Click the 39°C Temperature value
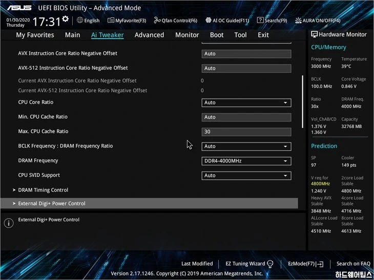The height and width of the screenshot is (280, 374). pos(346,66)
